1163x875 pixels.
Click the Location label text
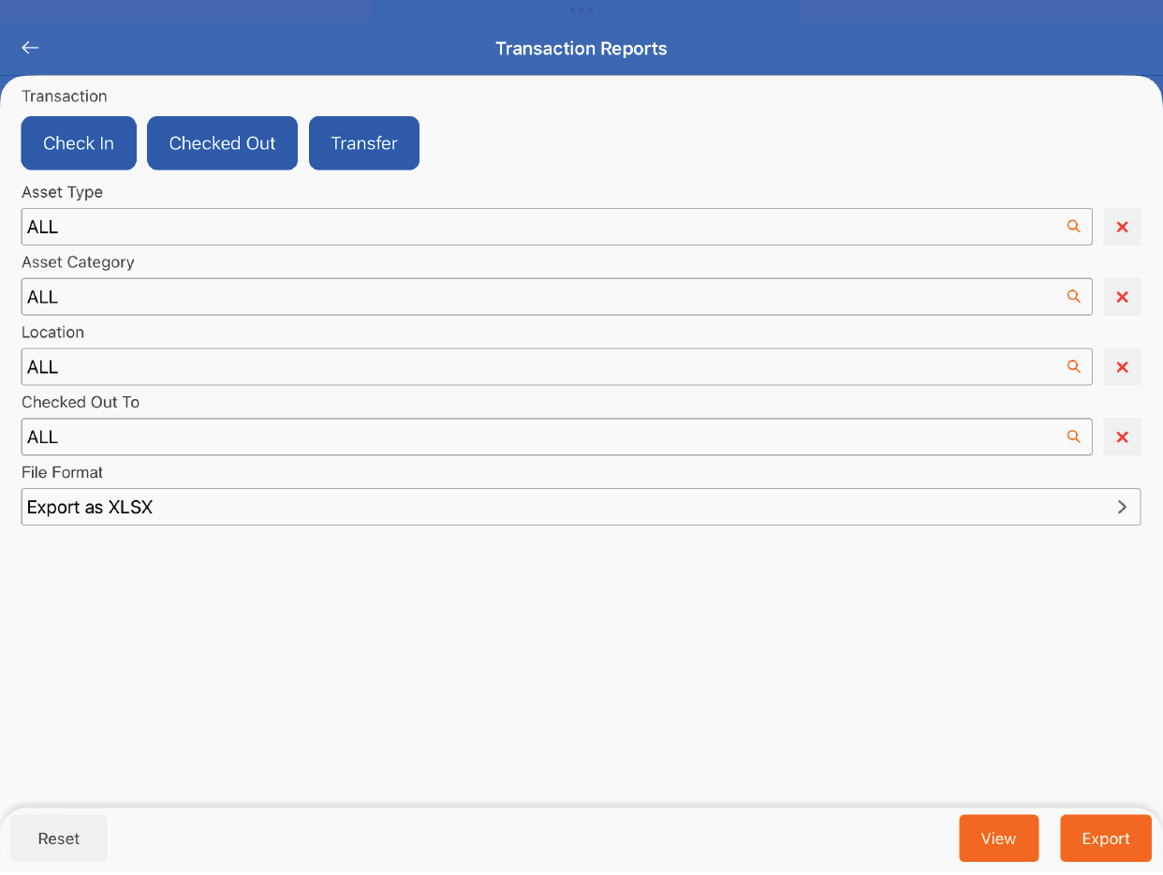pos(52,333)
